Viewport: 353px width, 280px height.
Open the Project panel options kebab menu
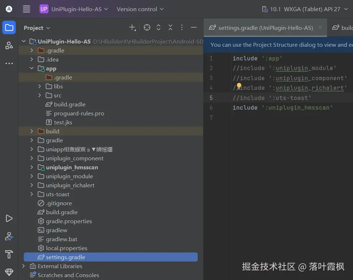click(x=182, y=27)
